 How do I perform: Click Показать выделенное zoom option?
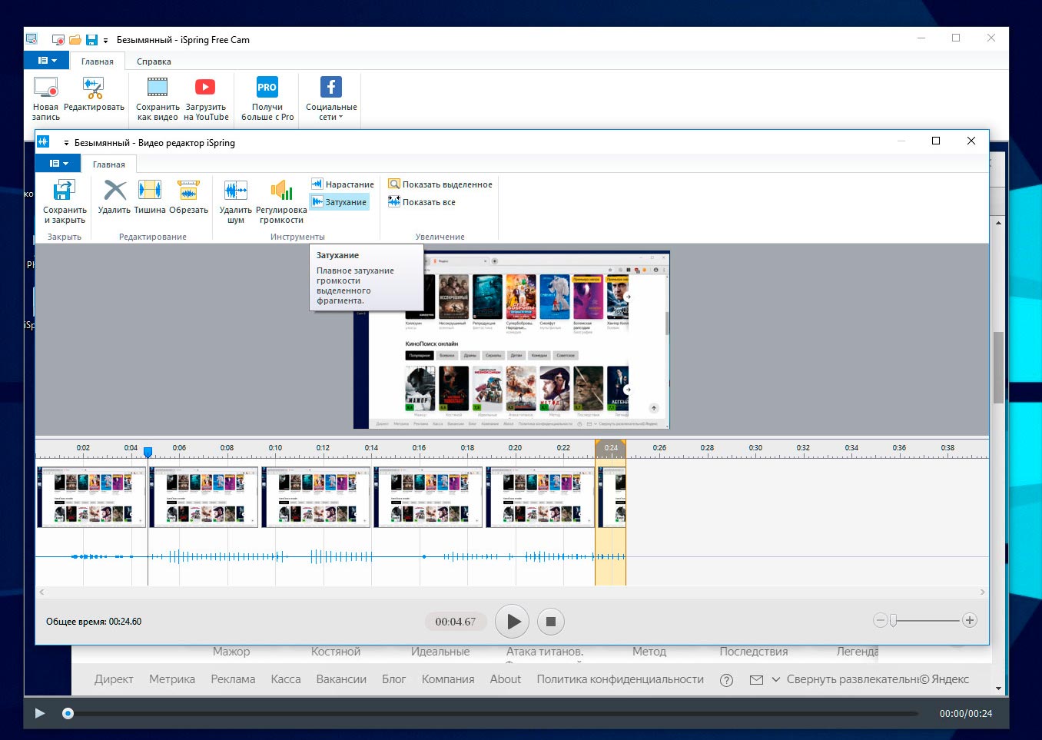point(440,184)
